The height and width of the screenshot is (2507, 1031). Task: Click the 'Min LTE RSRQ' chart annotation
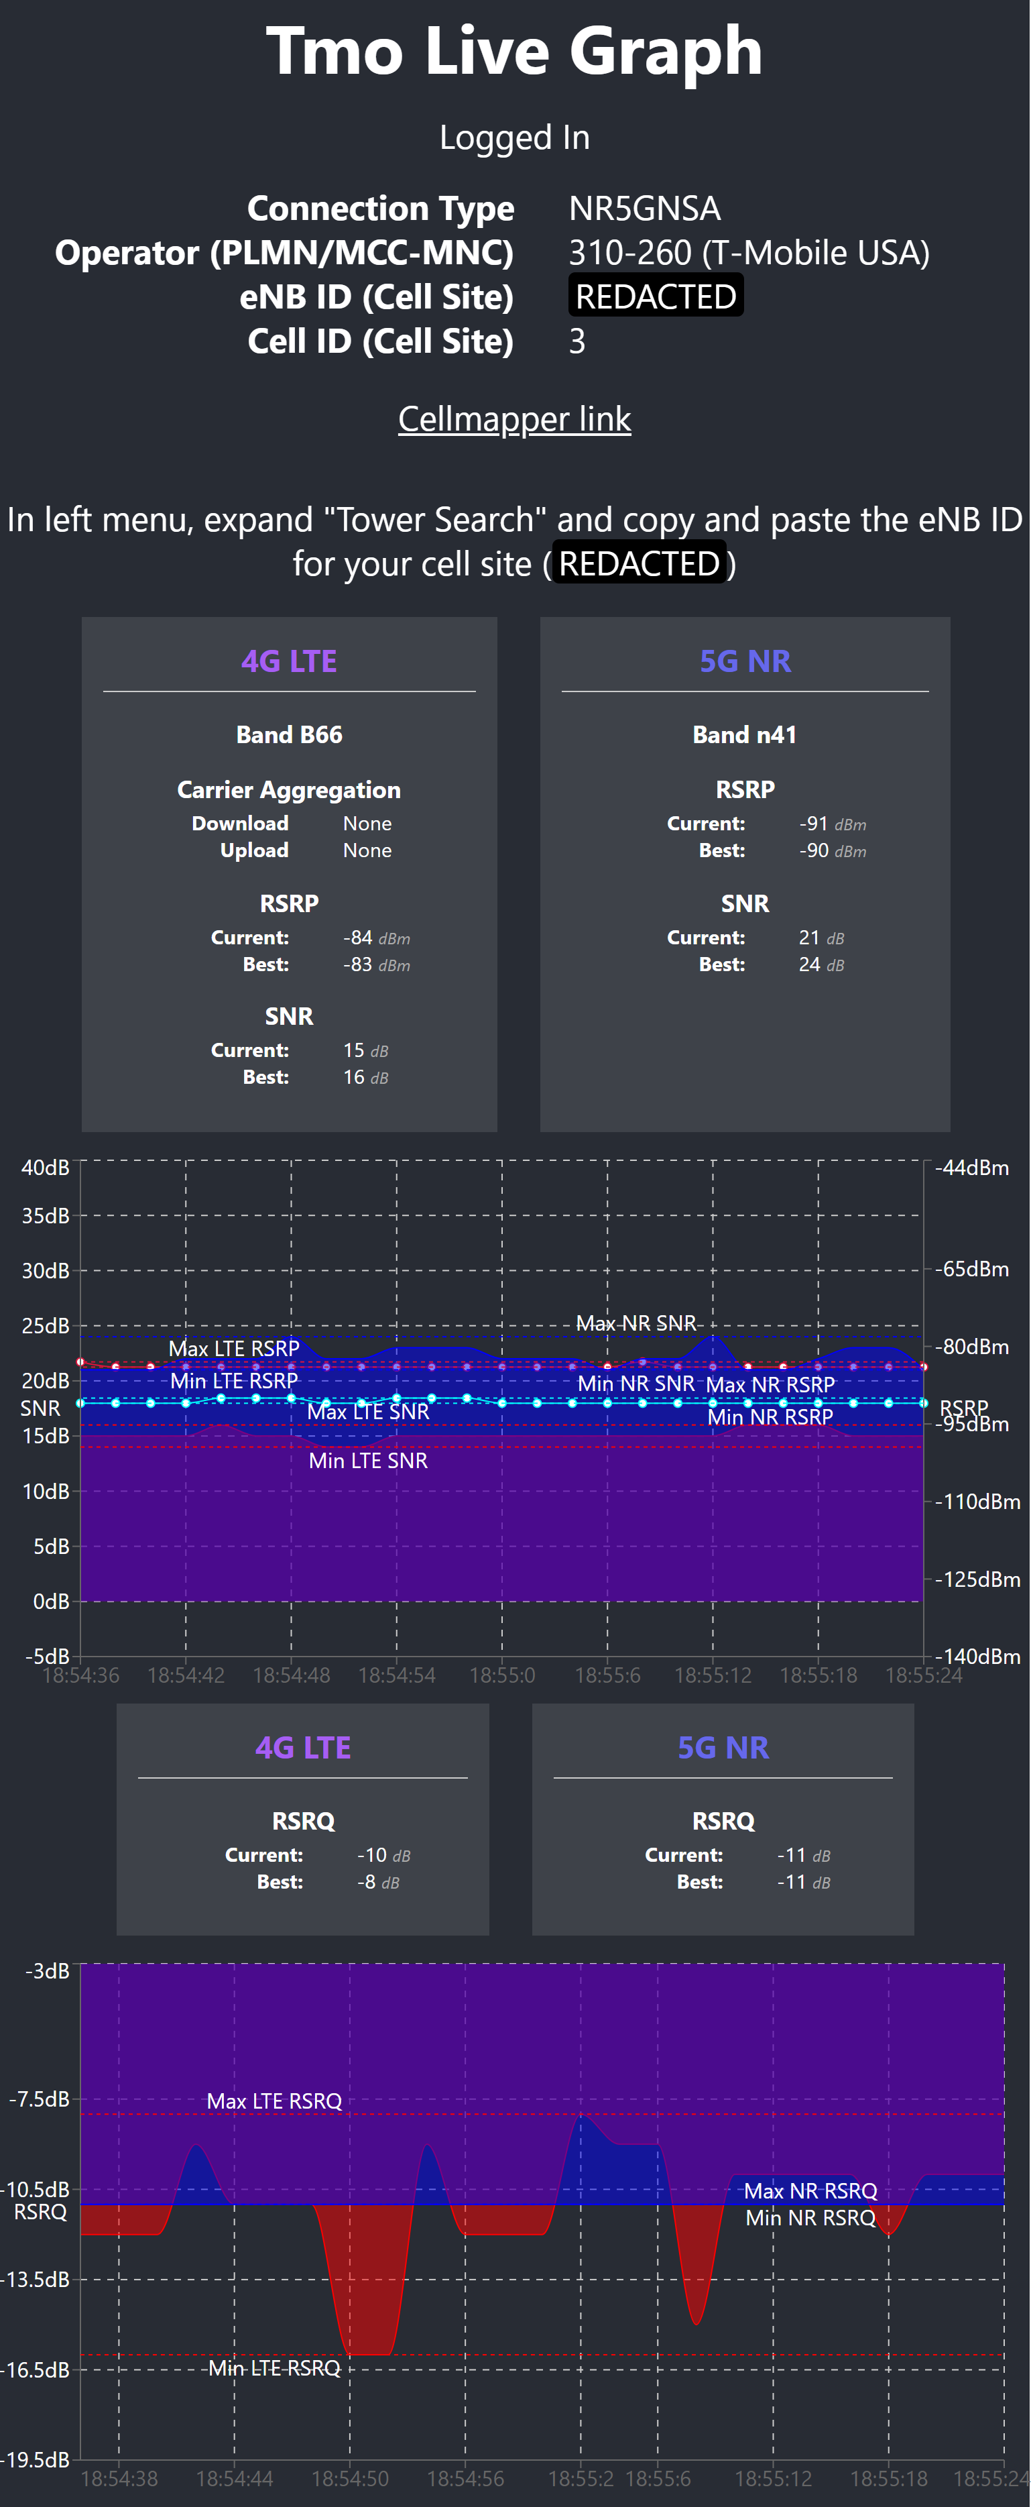point(274,2367)
